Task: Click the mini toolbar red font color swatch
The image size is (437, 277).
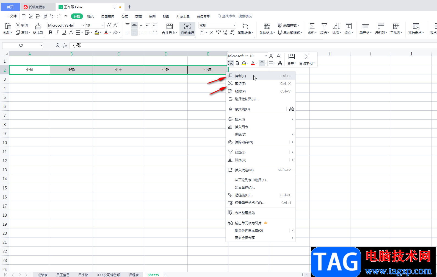Action: point(253,63)
